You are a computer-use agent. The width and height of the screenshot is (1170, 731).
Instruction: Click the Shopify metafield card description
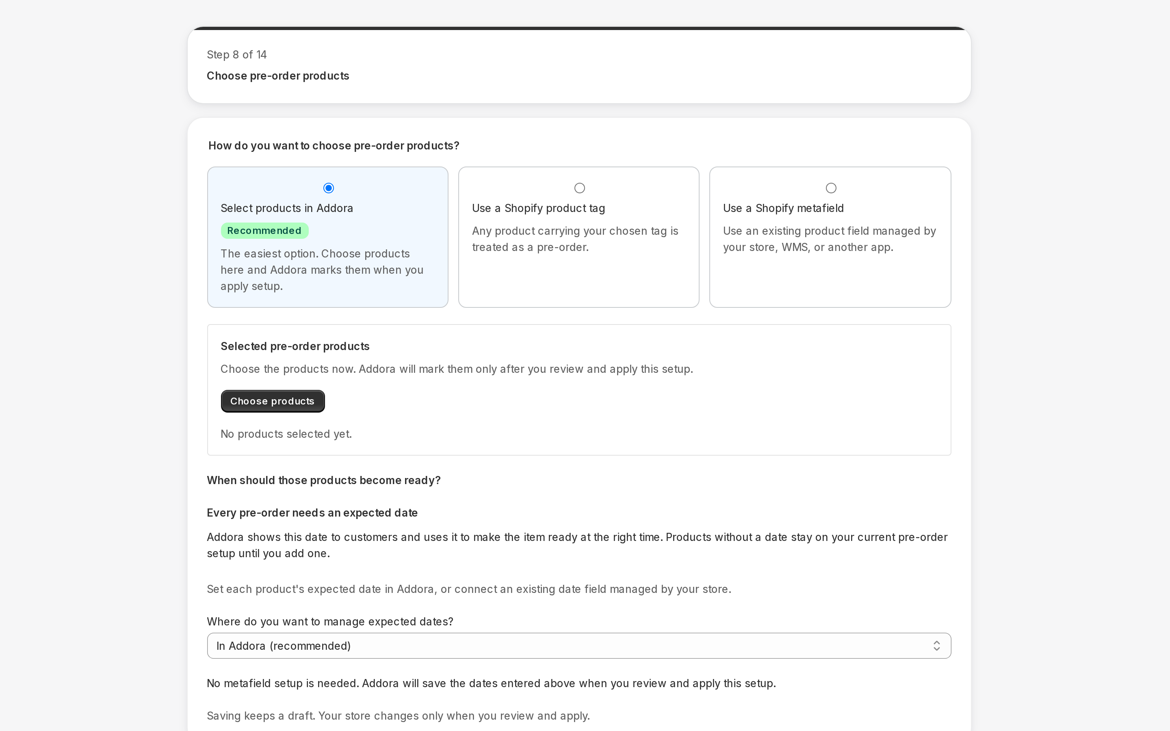(x=829, y=239)
